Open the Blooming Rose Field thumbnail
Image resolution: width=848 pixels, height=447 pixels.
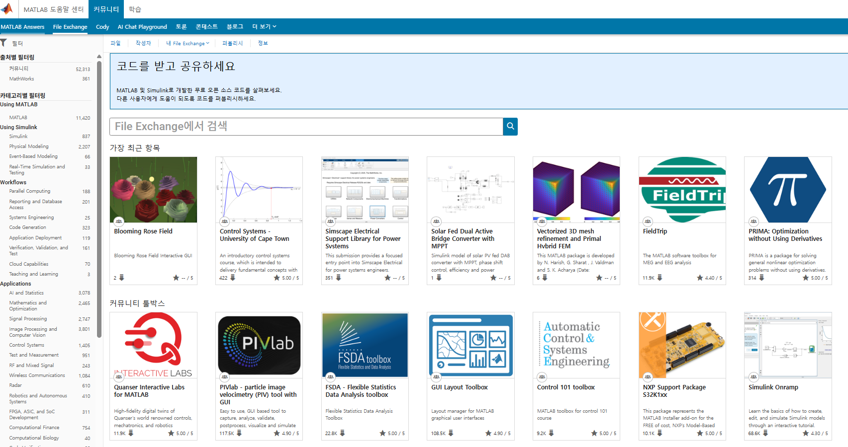click(x=153, y=190)
